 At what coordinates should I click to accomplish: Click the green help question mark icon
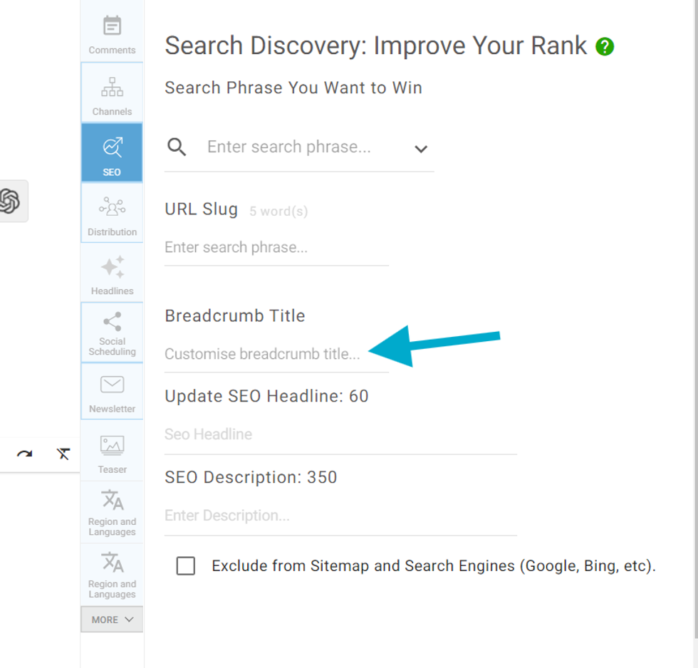pos(605,47)
